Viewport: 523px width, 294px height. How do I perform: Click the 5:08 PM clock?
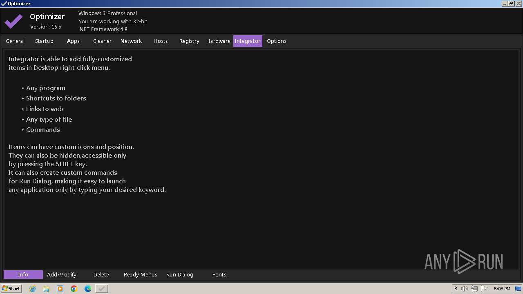[502, 289]
